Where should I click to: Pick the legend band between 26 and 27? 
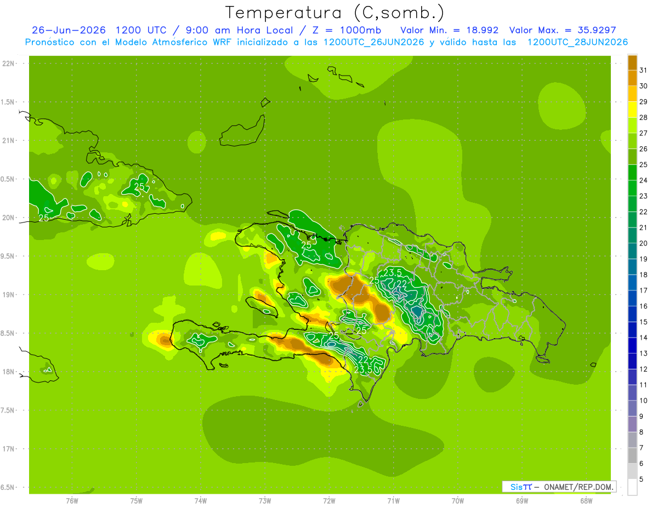pos(632,141)
